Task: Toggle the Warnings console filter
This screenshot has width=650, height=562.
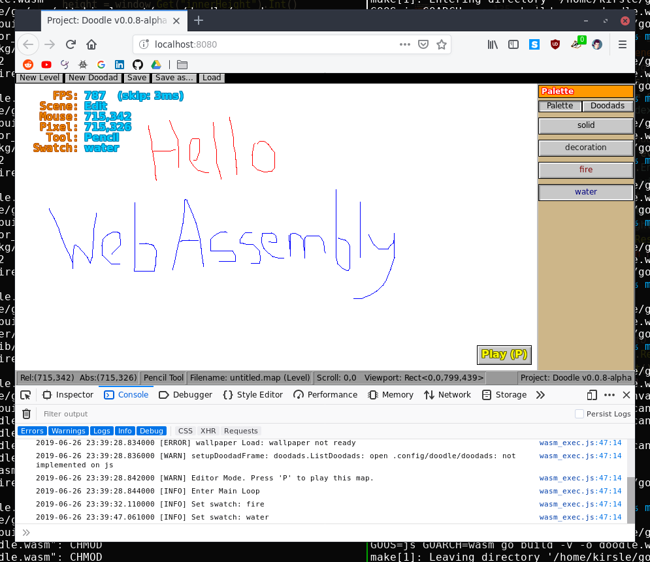Action: [69, 431]
